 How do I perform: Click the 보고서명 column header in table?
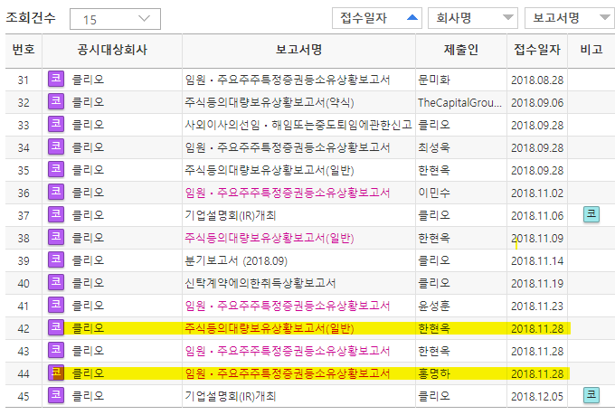pyautogui.click(x=298, y=50)
